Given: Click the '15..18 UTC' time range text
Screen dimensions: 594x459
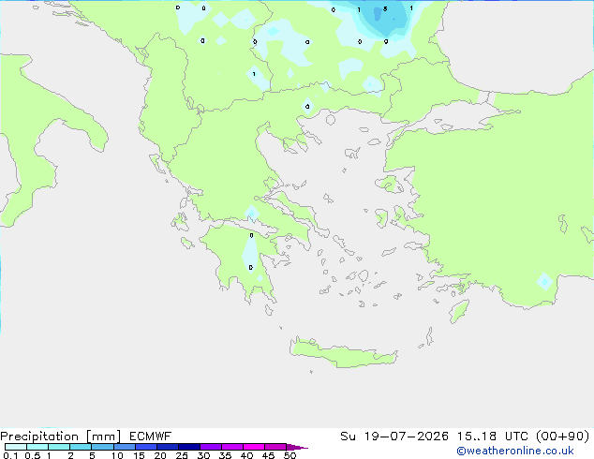Looking at the screenshot, I should tap(492, 437).
